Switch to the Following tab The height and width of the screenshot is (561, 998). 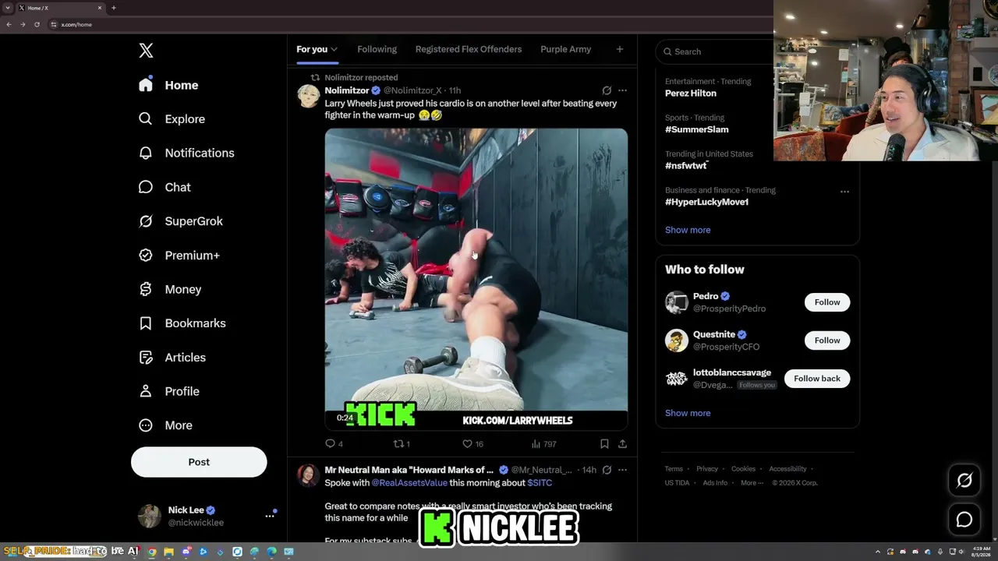point(377,49)
